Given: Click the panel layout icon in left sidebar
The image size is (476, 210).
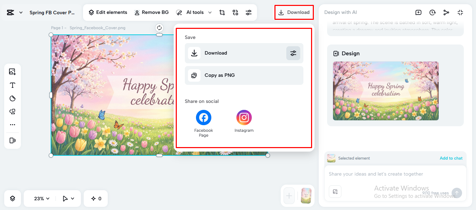Looking at the screenshot, I should tap(13, 140).
